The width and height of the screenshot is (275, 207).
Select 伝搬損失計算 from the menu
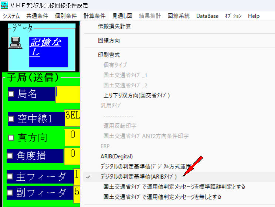pos(114,26)
